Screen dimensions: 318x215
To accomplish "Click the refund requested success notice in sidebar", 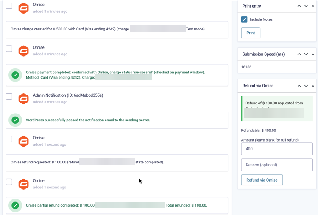I will point(277,109).
